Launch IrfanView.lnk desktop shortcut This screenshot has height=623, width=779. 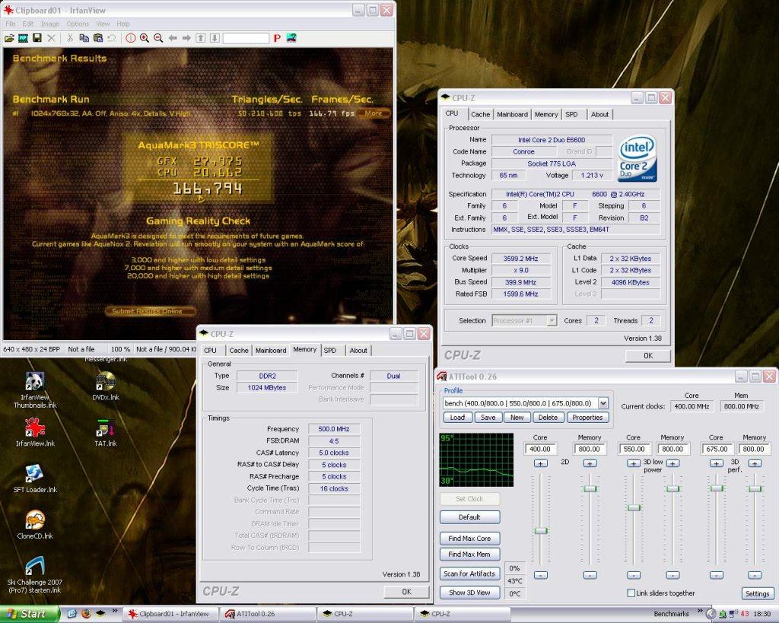click(35, 432)
